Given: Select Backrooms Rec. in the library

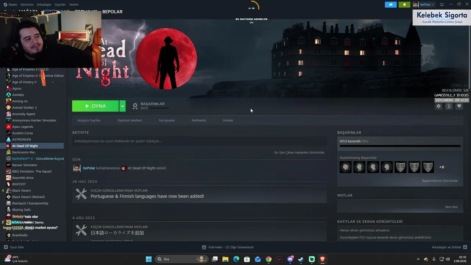Looking at the screenshot, I should click(24, 152).
